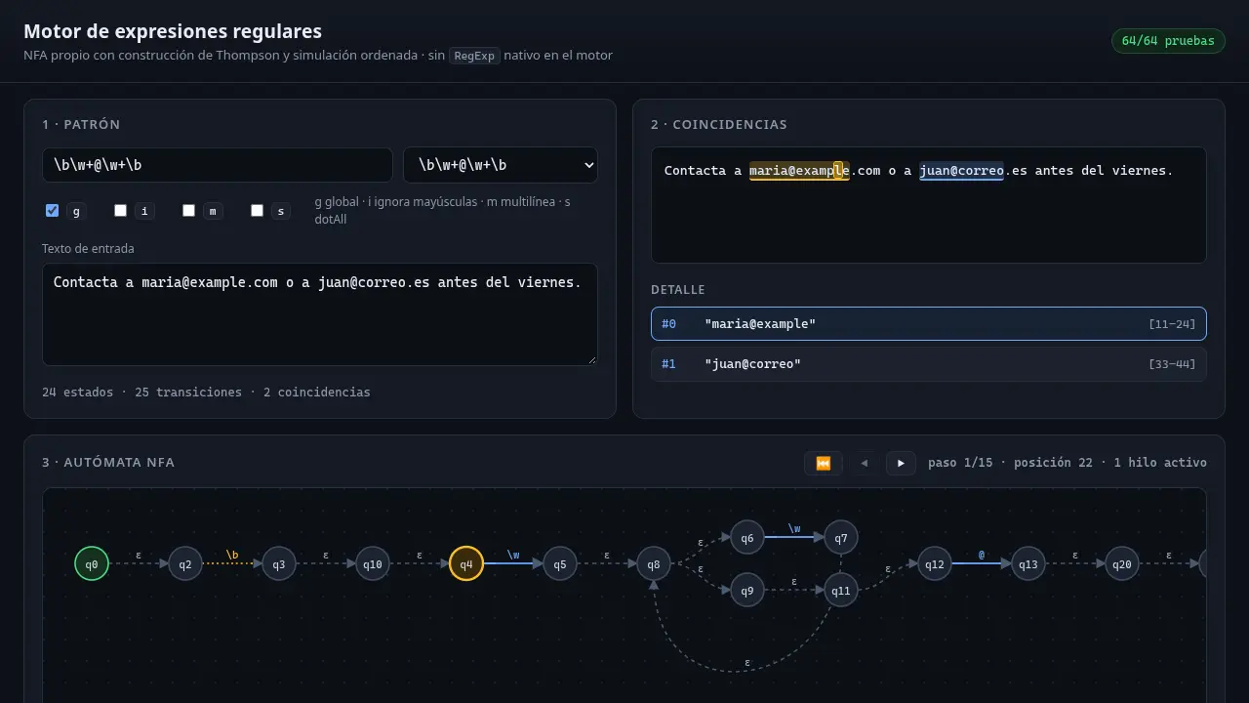Click the \w transition label between q4 and q5
Viewport: 1249px width, 703px height.
pos(513,555)
